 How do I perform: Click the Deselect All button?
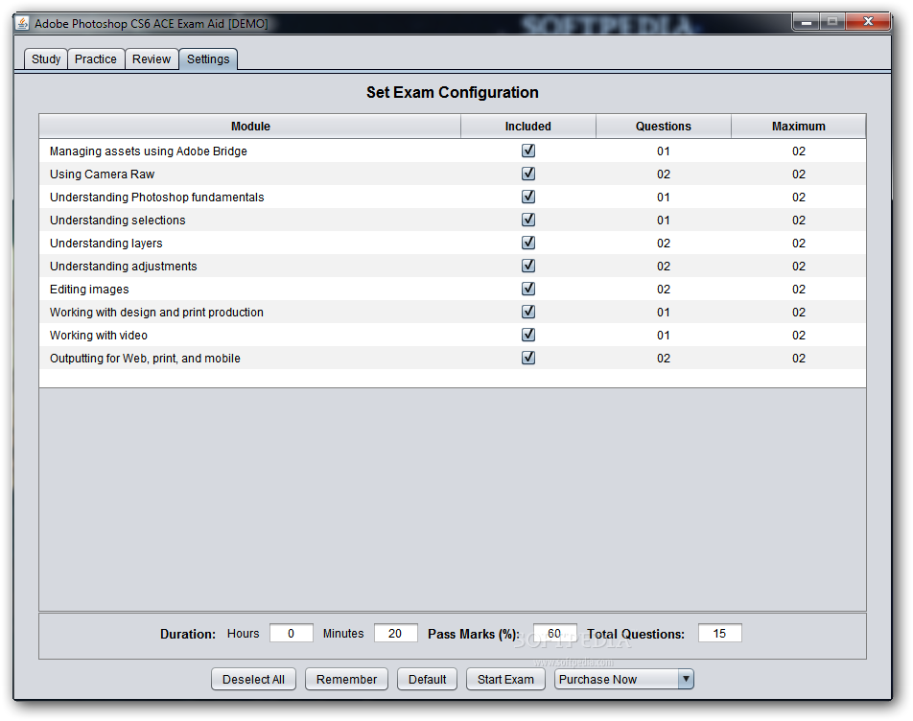tap(253, 679)
